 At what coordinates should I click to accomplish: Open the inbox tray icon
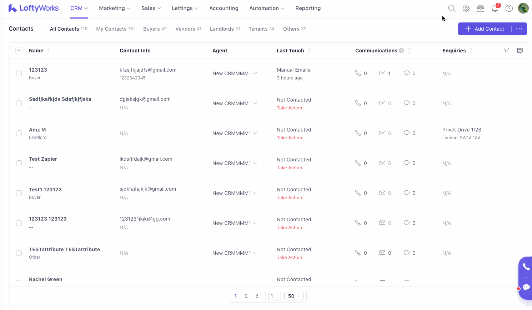pos(481,8)
